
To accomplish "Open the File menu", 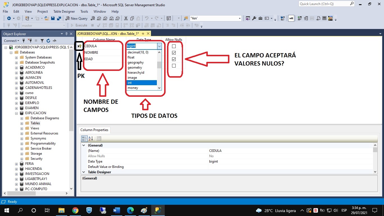I will click(5, 12).
